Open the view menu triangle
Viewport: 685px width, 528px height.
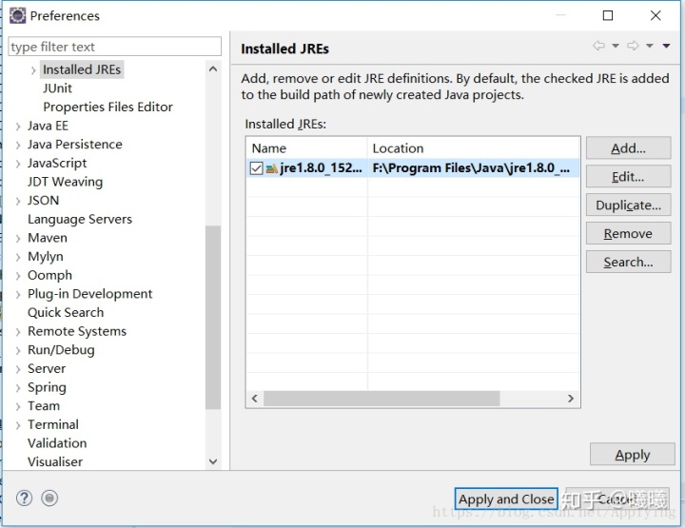coord(666,46)
